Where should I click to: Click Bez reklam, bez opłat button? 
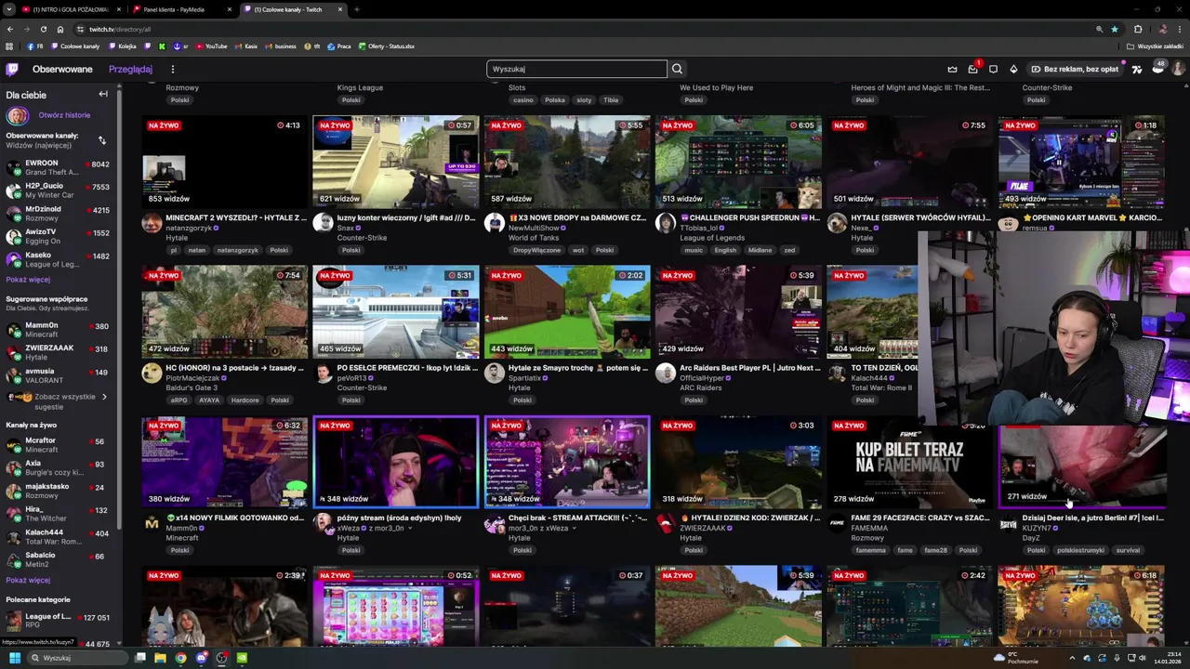tap(1075, 69)
